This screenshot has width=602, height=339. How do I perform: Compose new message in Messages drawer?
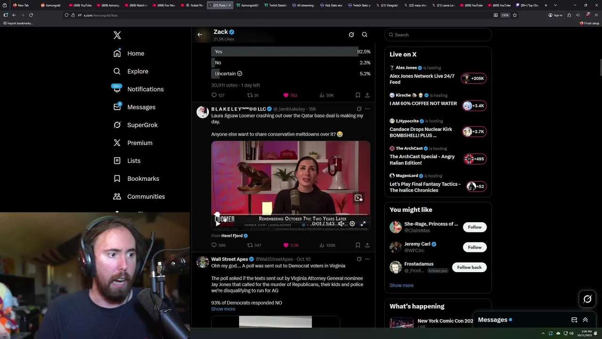pyautogui.click(x=574, y=320)
